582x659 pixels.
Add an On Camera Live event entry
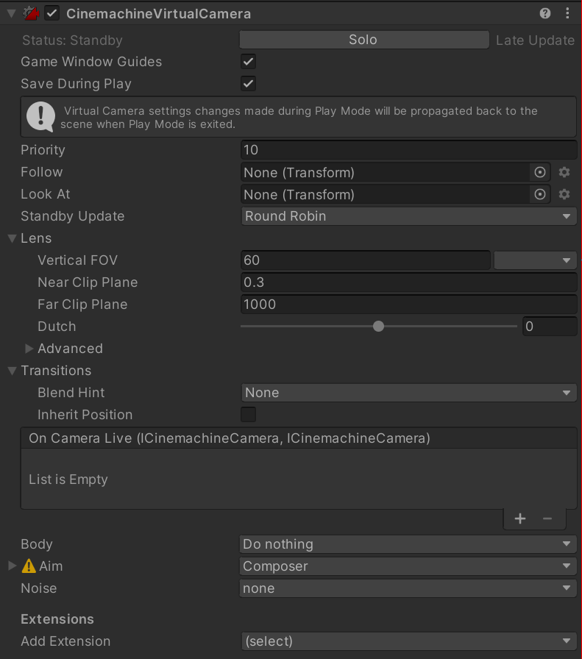520,519
